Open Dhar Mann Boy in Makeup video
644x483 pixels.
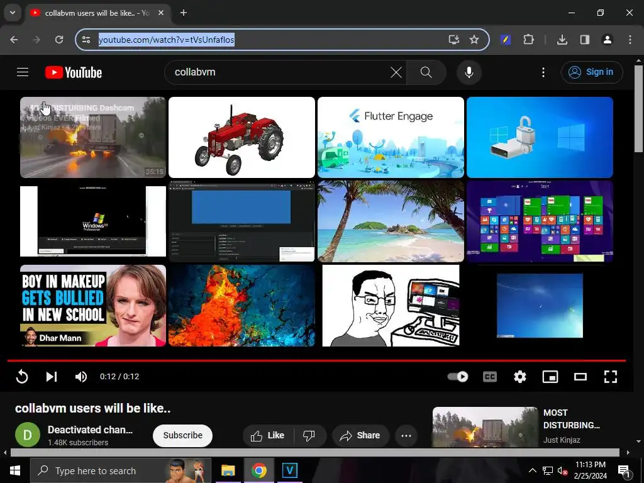click(93, 306)
